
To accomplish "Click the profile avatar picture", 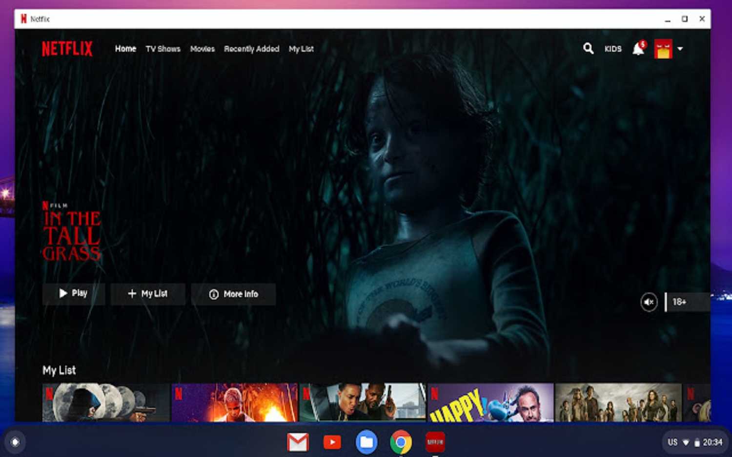I will pos(664,49).
